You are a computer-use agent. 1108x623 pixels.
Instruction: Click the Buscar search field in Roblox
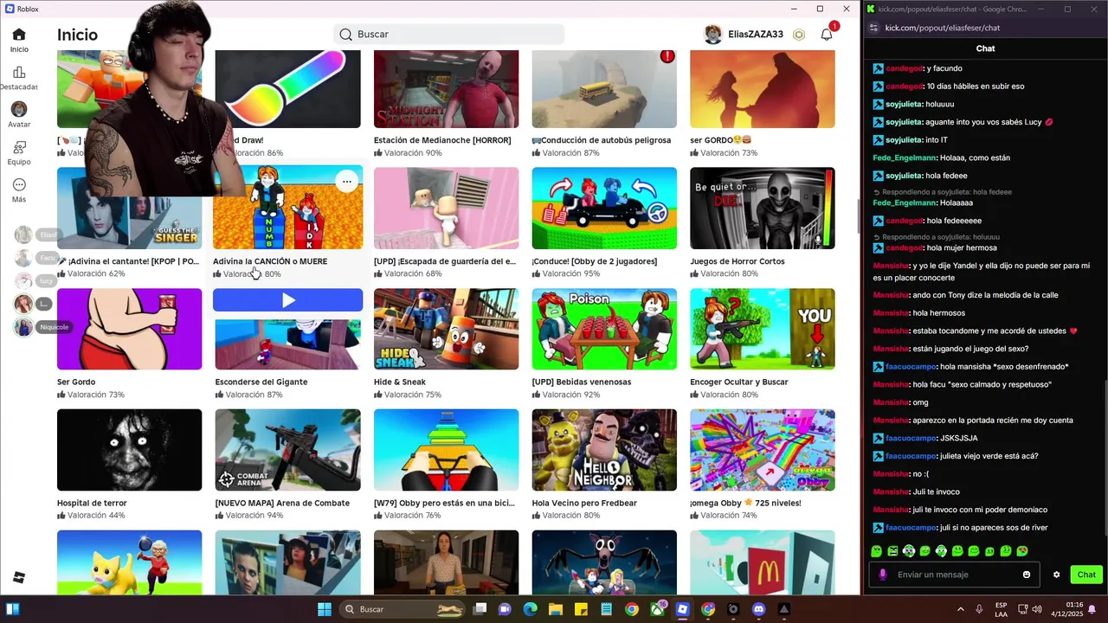pyautogui.click(x=448, y=35)
